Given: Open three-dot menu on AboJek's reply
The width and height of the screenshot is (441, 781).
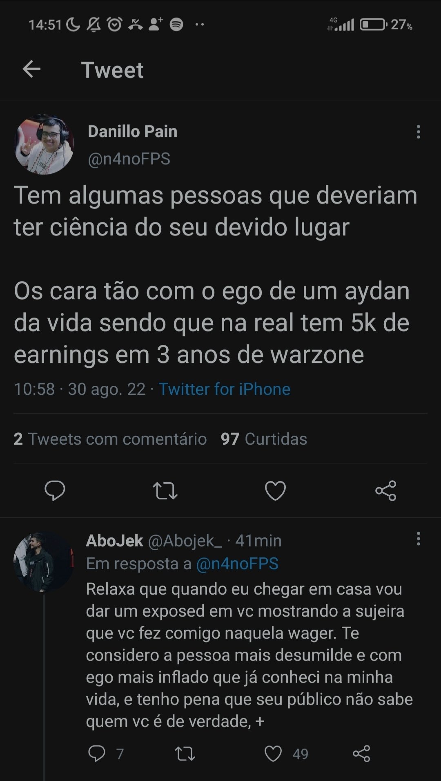Looking at the screenshot, I should pos(418,539).
